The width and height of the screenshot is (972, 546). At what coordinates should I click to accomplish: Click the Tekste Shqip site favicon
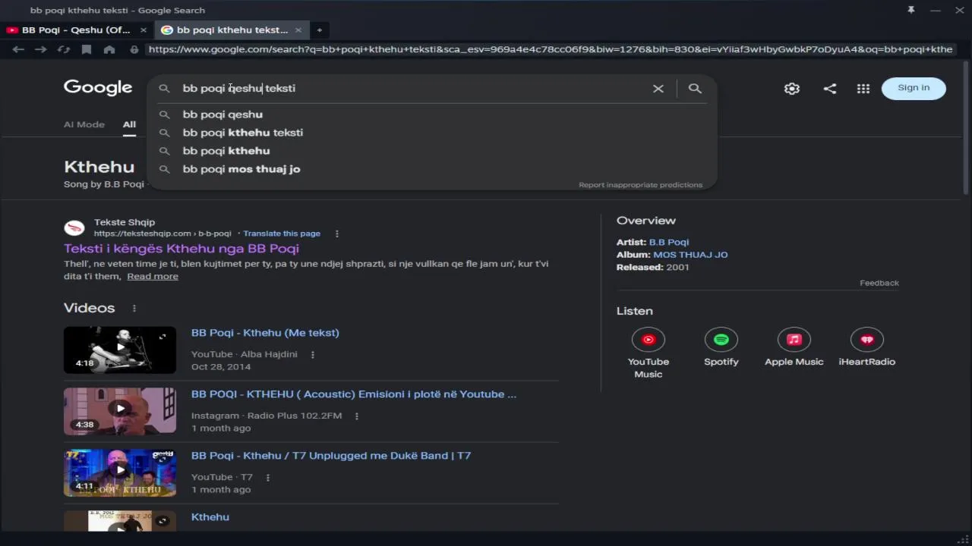point(74,227)
